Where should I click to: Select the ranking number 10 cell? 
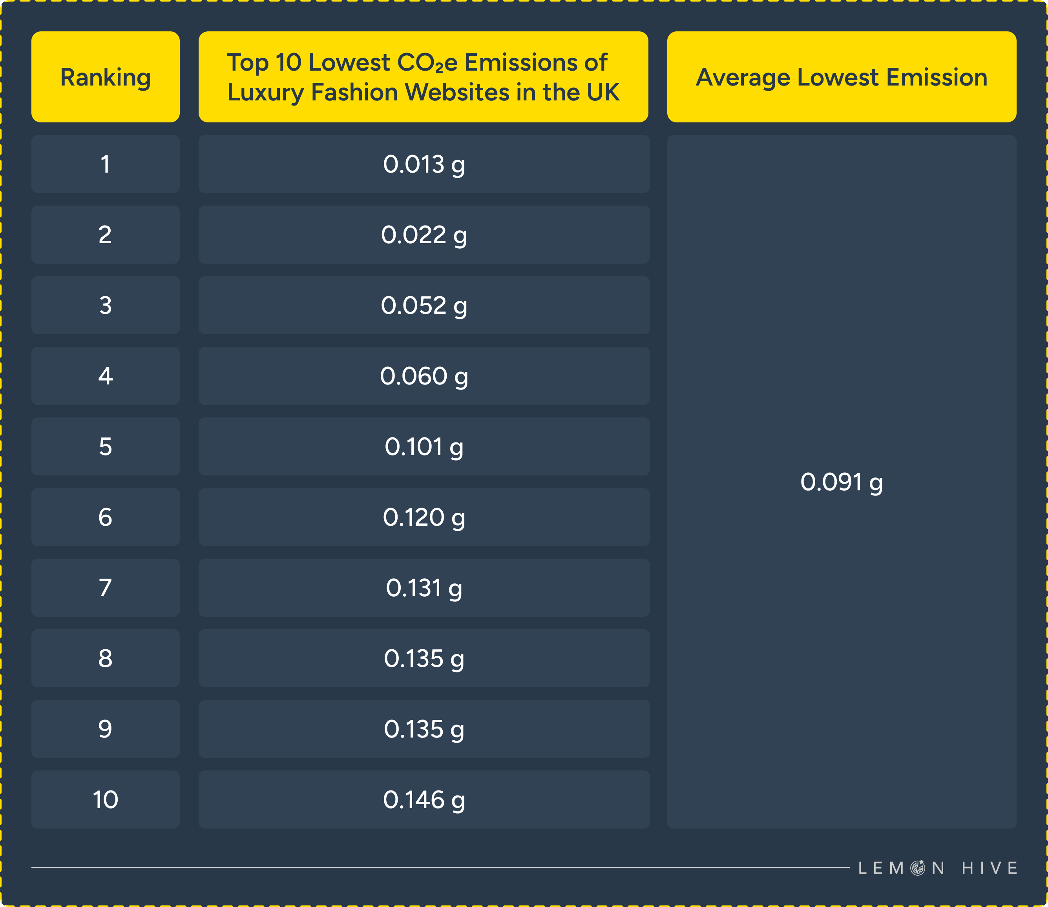coord(105,800)
